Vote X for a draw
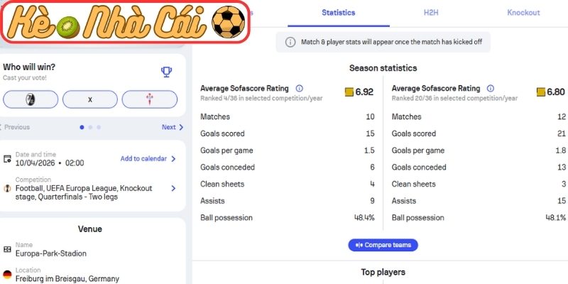This screenshot has width=568, height=284. (x=90, y=99)
